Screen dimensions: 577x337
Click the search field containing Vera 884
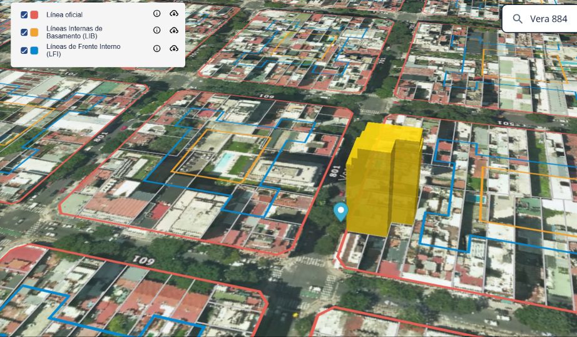540,18
